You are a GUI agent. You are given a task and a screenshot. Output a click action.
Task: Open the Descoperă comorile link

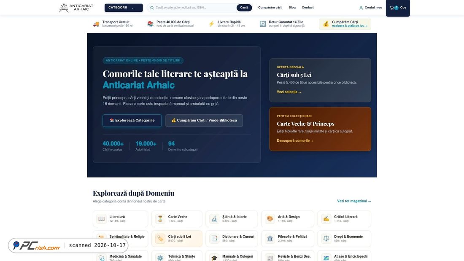pos(295,141)
